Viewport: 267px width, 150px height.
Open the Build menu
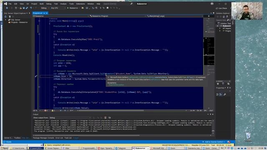point(42,4)
